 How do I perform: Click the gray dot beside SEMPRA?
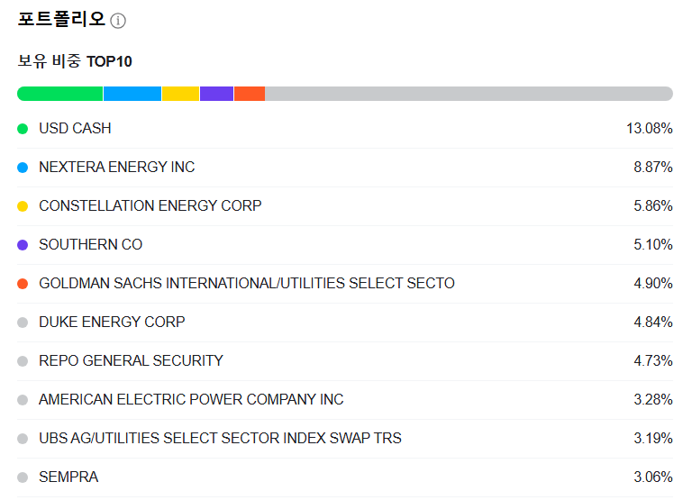tap(23, 477)
